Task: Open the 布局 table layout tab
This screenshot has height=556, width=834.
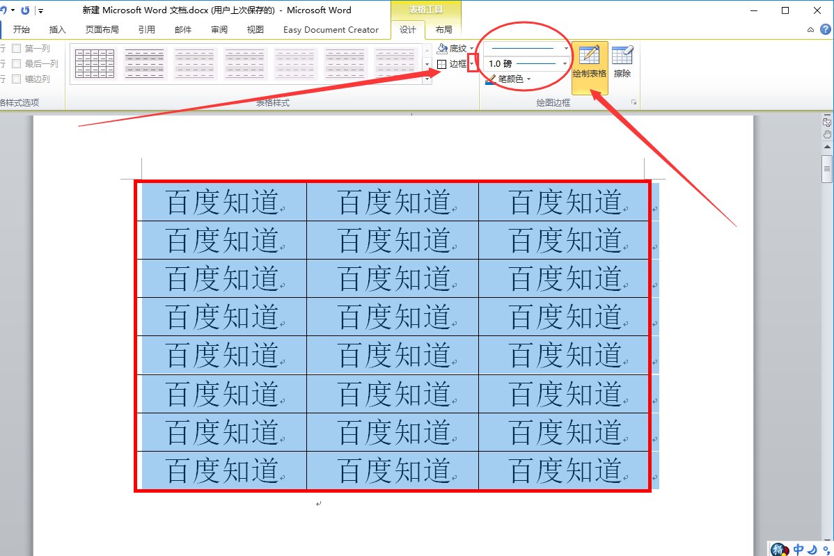Action: point(443,30)
